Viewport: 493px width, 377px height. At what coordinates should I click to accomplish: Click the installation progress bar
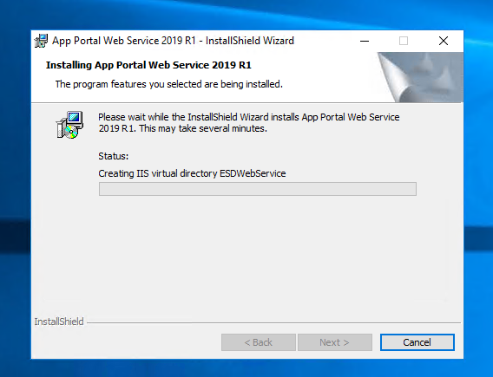258,189
